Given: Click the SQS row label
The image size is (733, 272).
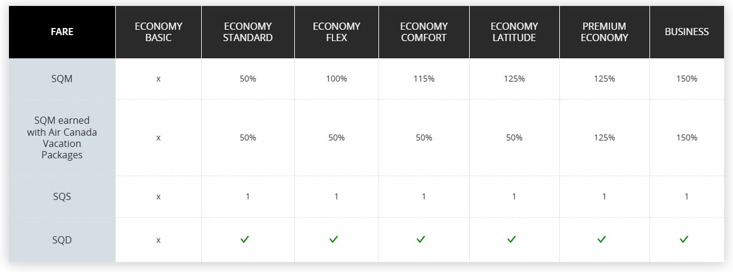Looking at the screenshot, I should point(62,196).
